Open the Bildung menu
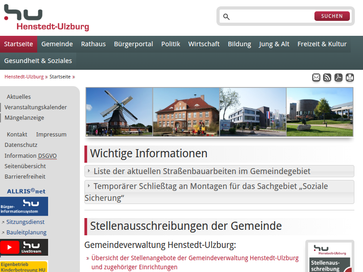363x272 pixels. (240, 44)
